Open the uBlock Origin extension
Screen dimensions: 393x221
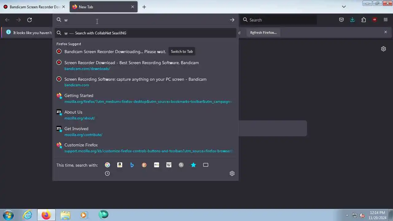click(375, 20)
